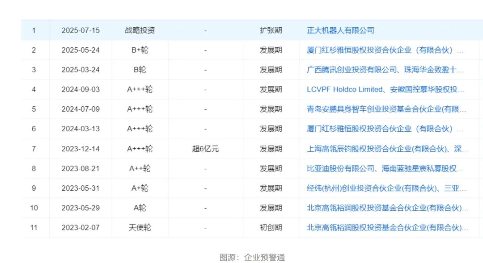Select date cell 2023-02-07
This screenshot has width=483, height=263.
click(x=80, y=228)
